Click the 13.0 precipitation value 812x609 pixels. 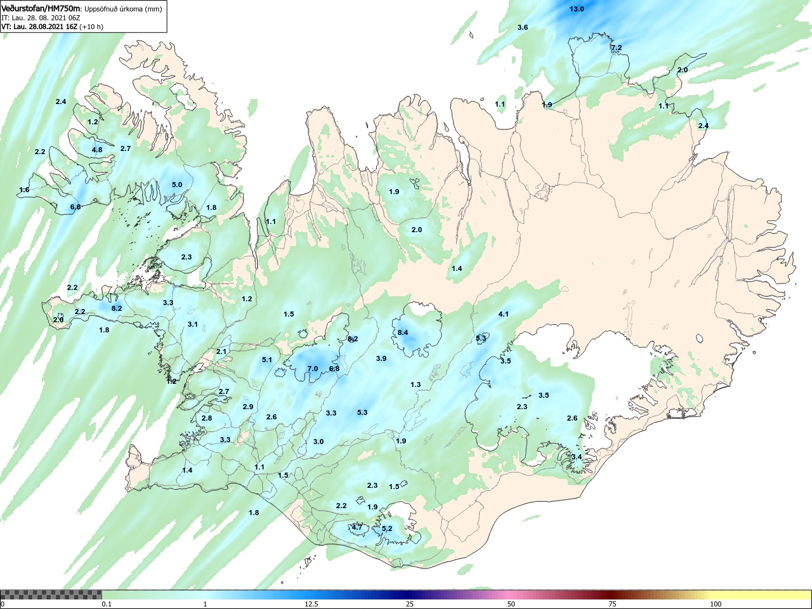[577, 9]
